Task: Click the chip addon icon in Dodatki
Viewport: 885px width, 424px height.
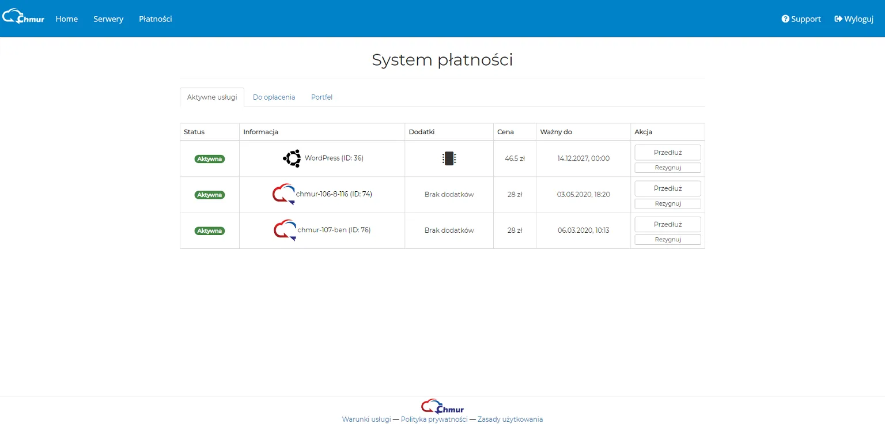Action: pyautogui.click(x=449, y=158)
